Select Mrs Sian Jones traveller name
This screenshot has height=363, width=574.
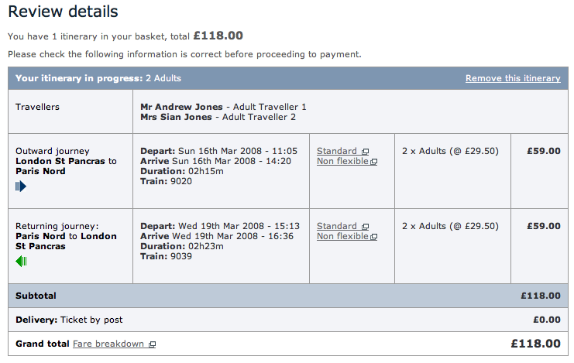point(179,117)
